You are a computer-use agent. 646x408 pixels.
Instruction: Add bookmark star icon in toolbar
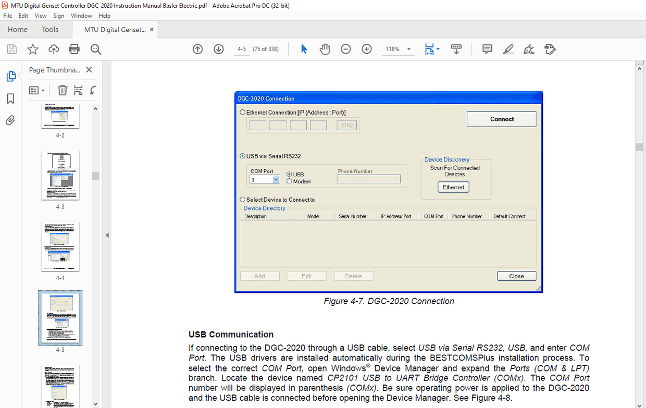[x=33, y=50]
